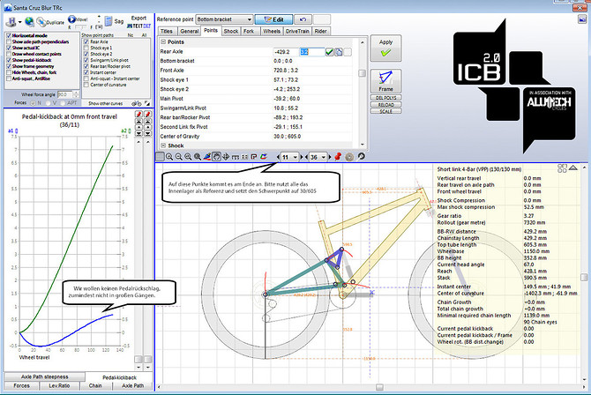Viewport: 591px width, 395px height.
Task: Uncheck Rear Axle point path
Action: (86, 41)
